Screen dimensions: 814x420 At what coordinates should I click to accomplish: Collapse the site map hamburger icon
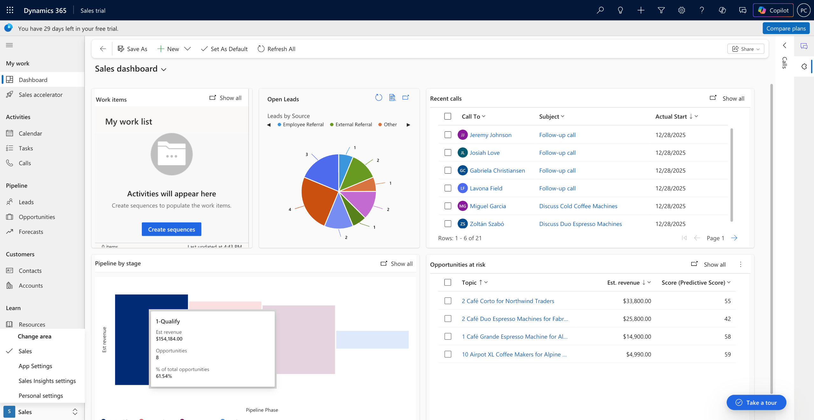pyautogui.click(x=9, y=45)
